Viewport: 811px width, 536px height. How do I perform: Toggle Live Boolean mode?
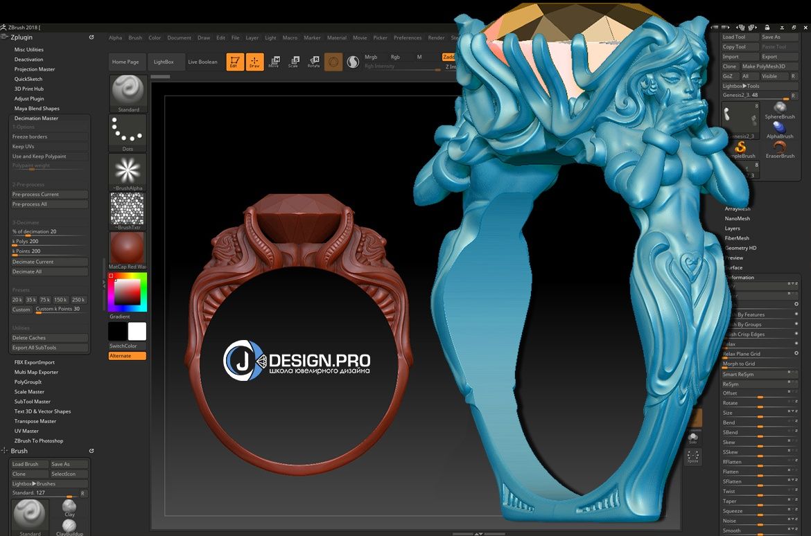click(x=202, y=62)
